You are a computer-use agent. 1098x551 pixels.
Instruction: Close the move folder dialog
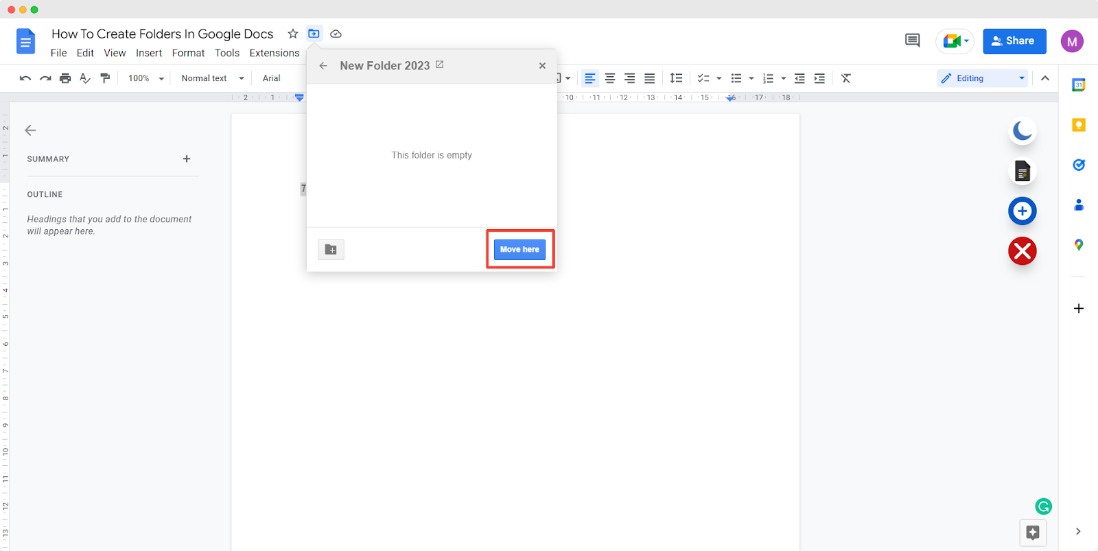pyautogui.click(x=542, y=66)
